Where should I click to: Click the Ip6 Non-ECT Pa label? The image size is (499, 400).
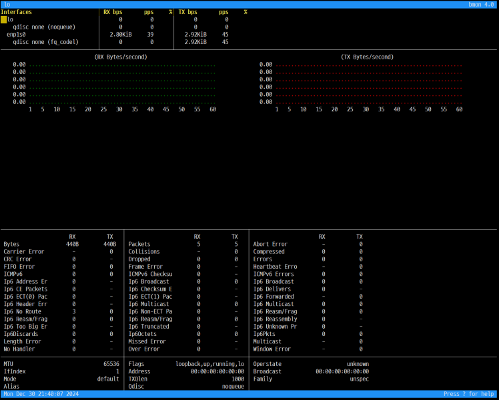(x=150, y=311)
